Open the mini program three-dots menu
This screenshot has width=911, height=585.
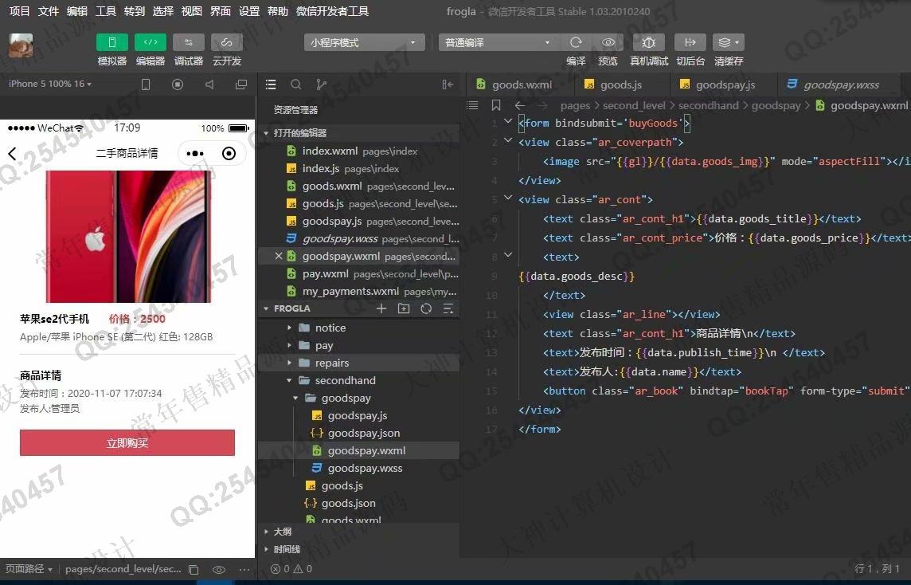point(194,154)
